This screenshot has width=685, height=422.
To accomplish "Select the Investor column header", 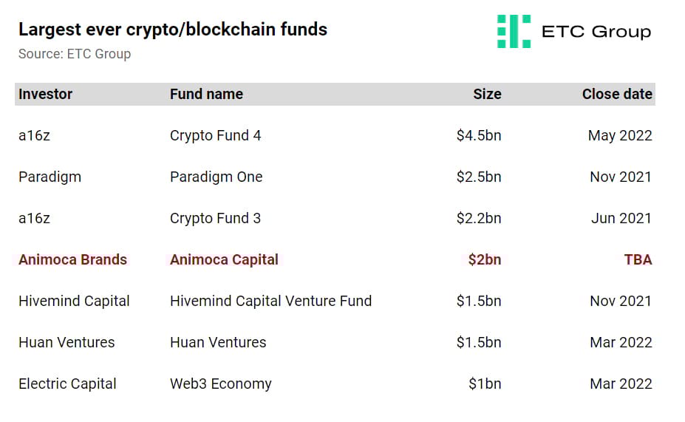I will [x=45, y=94].
